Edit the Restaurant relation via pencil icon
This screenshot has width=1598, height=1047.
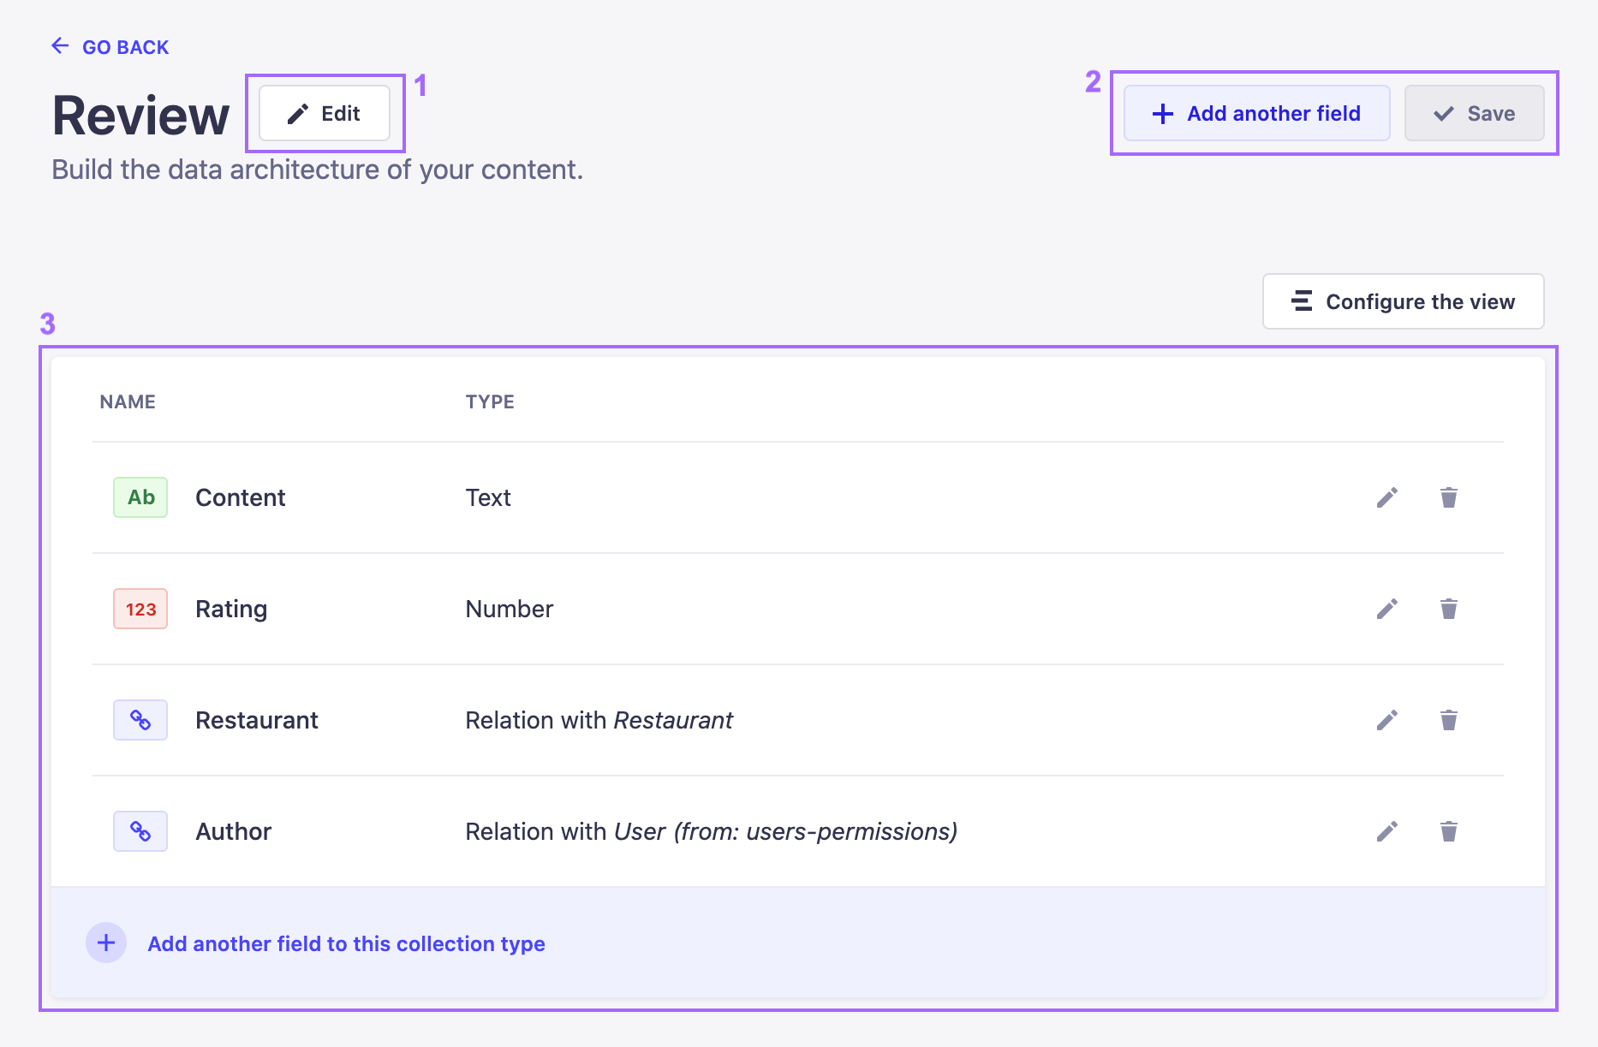(x=1387, y=720)
